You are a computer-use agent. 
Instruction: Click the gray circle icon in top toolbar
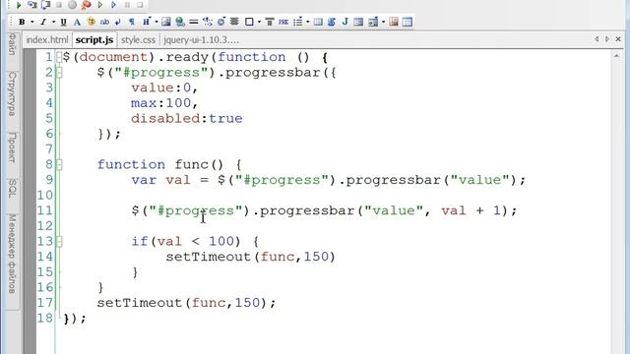(x=72, y=5)
